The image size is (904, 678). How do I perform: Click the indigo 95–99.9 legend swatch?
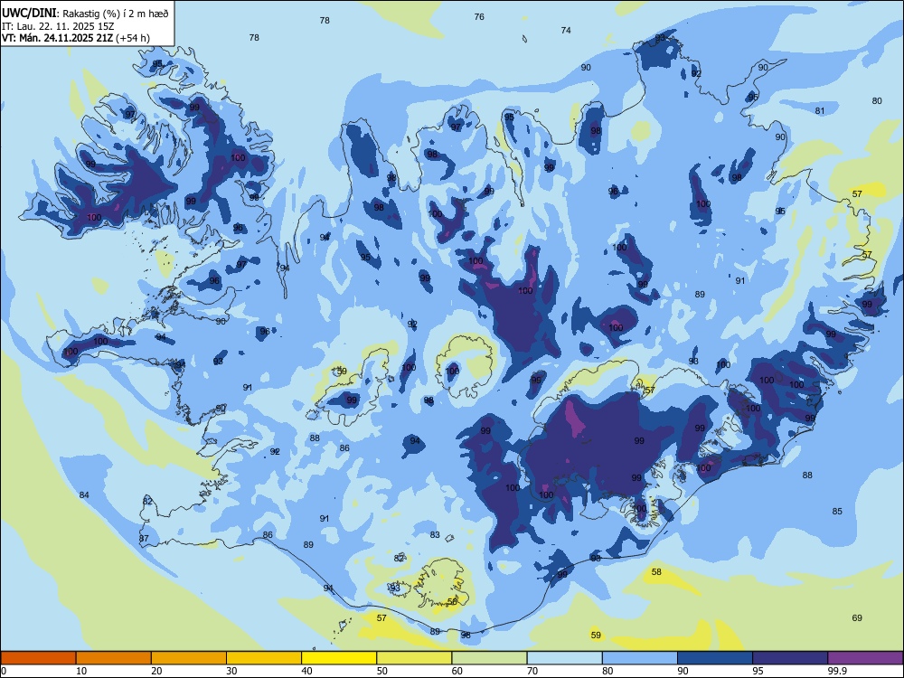pyautogui.click(x=790, y=658)
